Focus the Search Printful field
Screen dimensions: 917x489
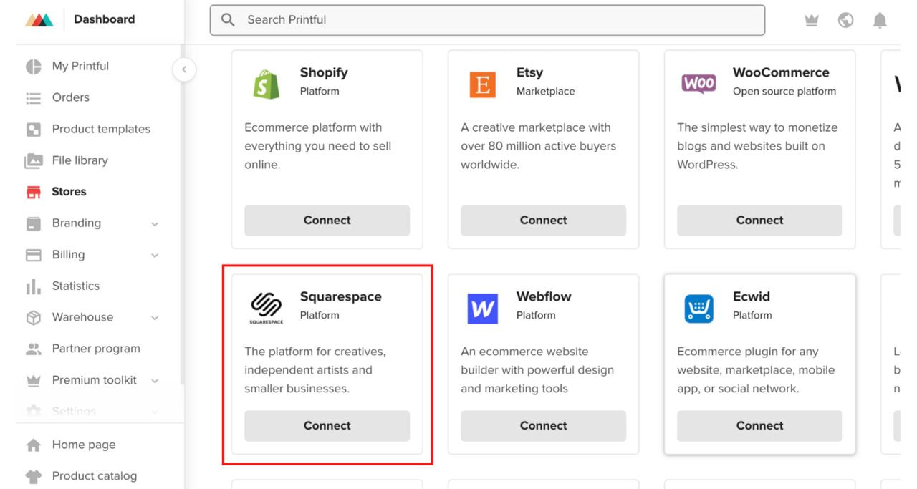[487, 20]
